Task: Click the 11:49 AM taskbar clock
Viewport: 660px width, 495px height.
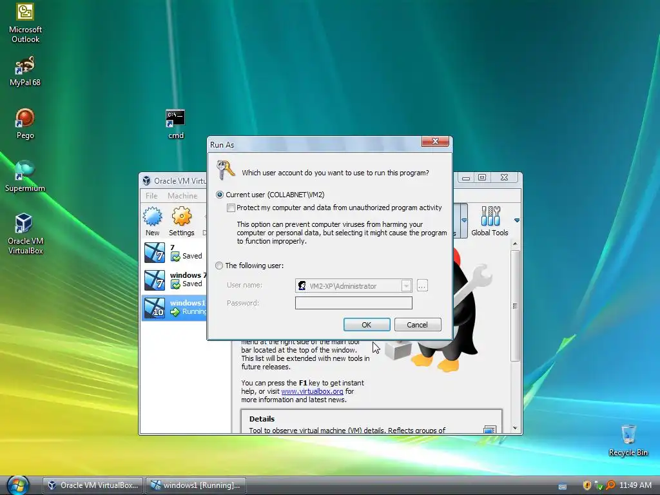Action: tap(636, 485)
